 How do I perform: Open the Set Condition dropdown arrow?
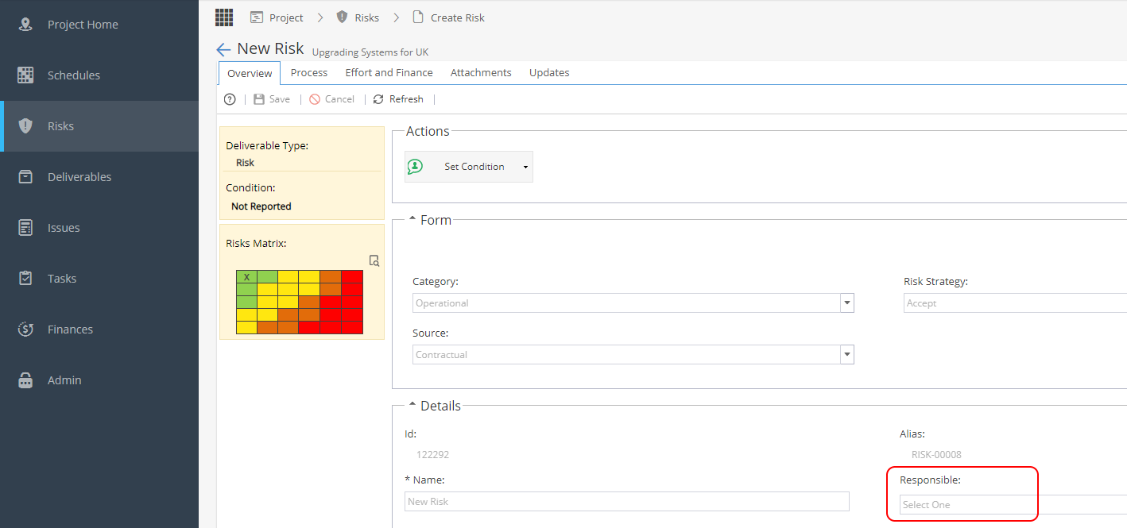(x=525, y=168)
